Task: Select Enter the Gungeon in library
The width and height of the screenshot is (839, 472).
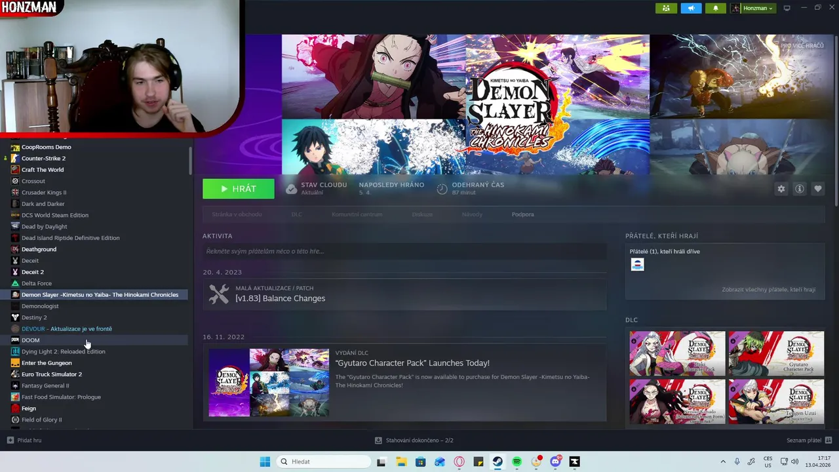Action: 47,363
